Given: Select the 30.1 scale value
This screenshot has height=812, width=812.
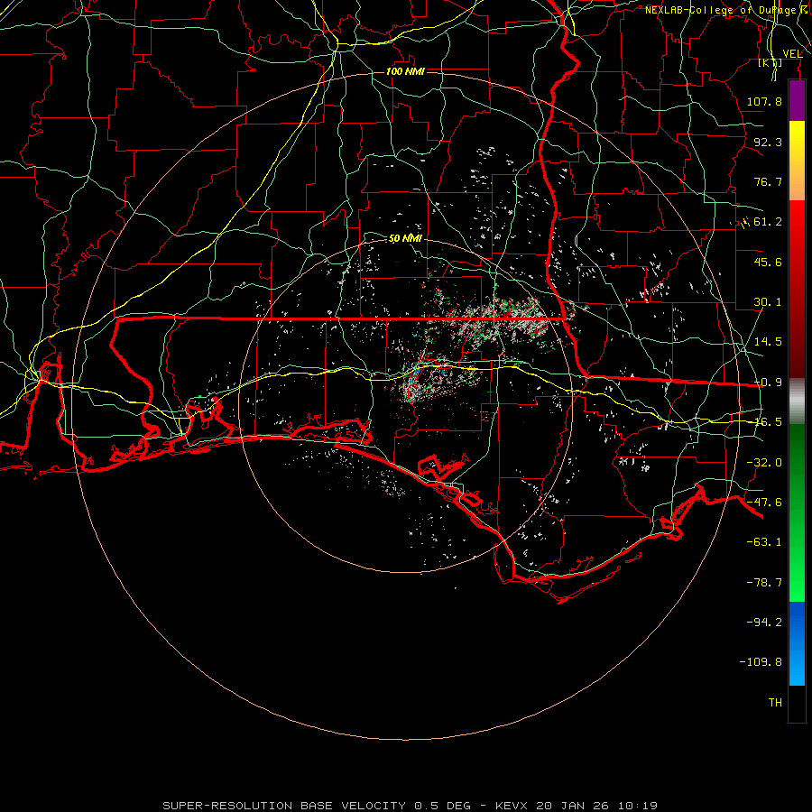Looking at the screenshot, I should click(x=768, y=302).
